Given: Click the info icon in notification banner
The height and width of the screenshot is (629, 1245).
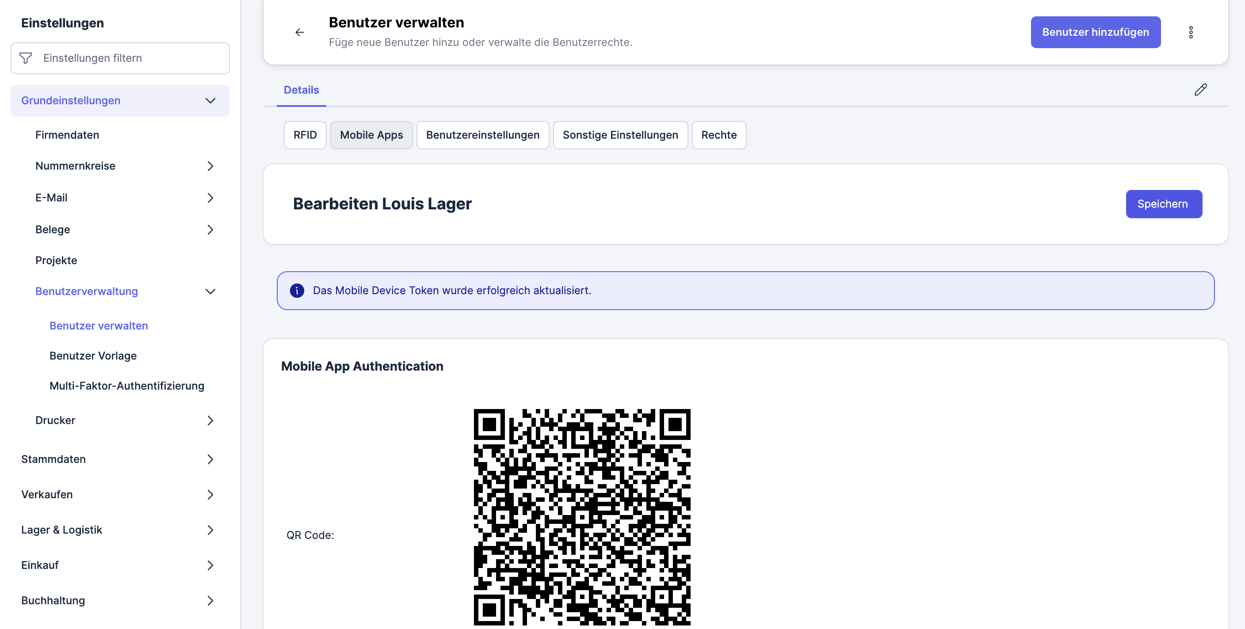Looking at the screenshot, I should 297,291.
